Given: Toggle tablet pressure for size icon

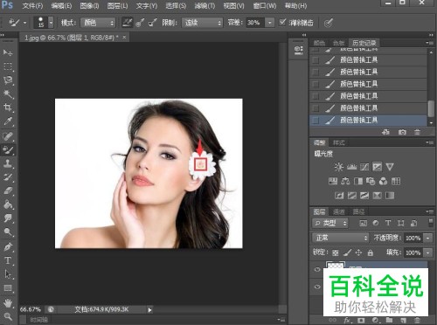Looking at the screenshot, I should click(x=329, y=23).
